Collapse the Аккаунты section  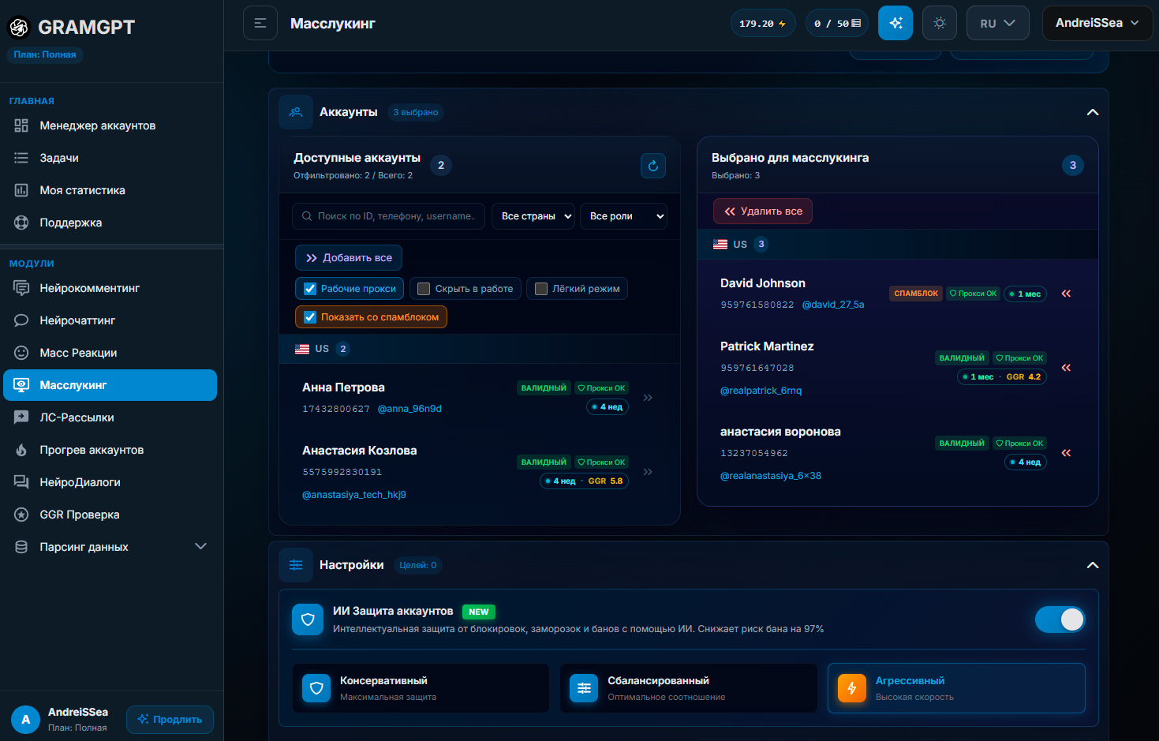[1093, 112]
